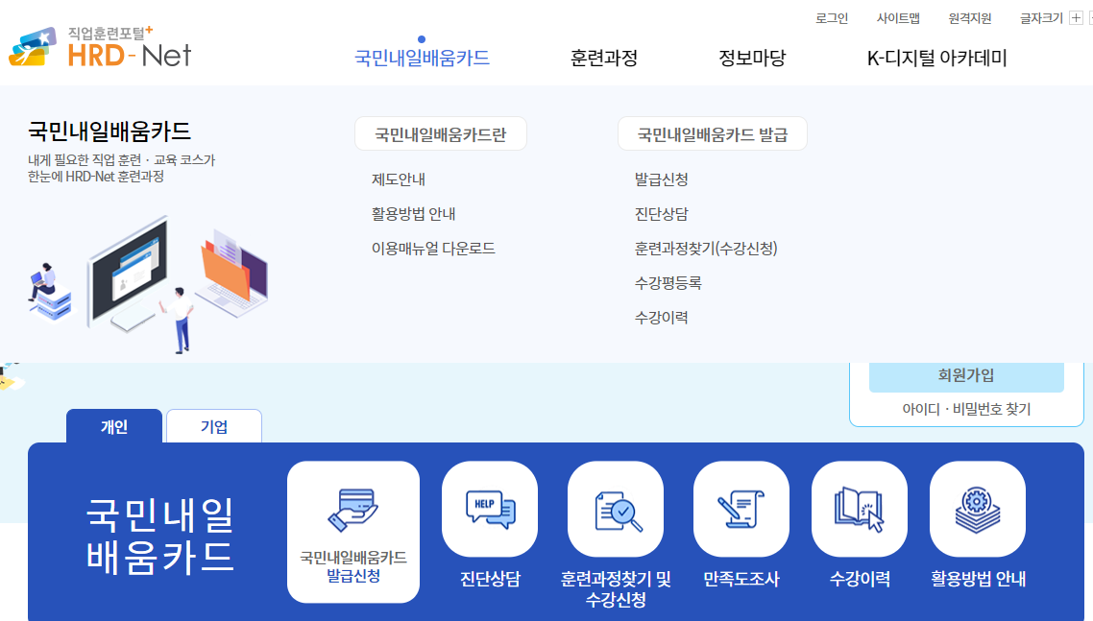Select 국민내일배움카드란 submenu heading
This screenshot has height=621, width=1093.
click(441, 133)
